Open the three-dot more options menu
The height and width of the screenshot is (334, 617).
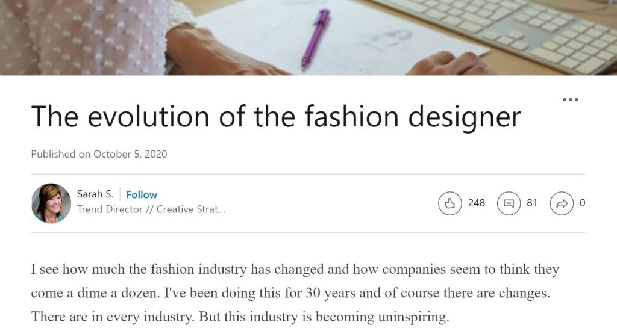[569, 100]
